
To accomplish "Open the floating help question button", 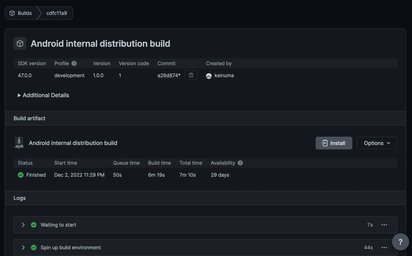I will pyautogui.click(x=400, y=242).
